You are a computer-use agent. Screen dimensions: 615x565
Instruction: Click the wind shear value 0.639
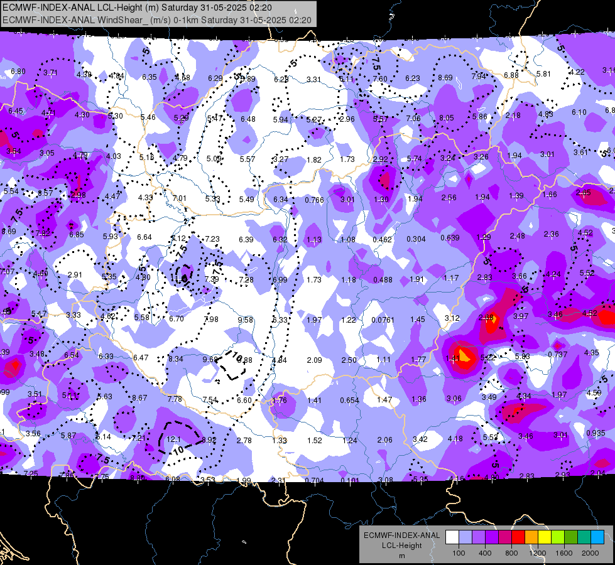point(450,237)
